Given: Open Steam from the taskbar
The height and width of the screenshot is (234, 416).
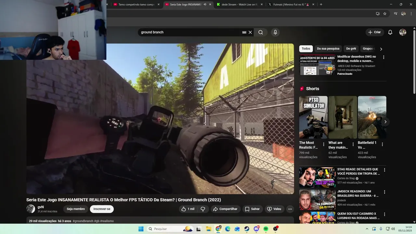Looking at the screenshot, I should coord(247,229).
